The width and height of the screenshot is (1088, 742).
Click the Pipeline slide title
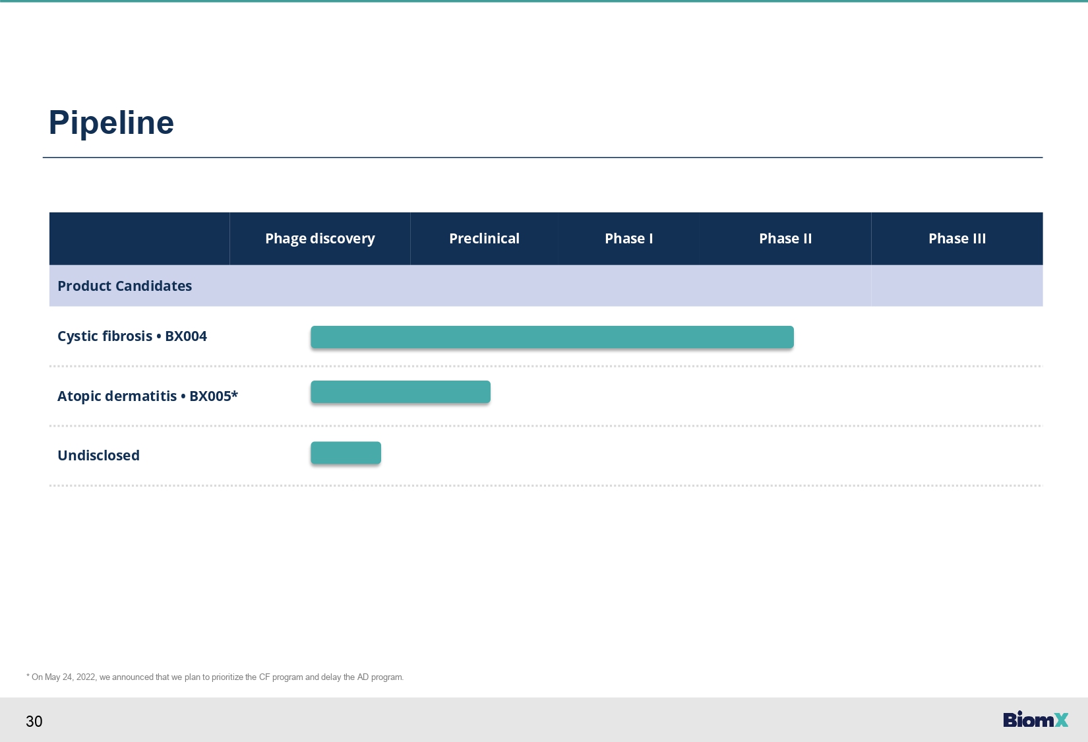pyautogui.click(x=111, y=123)
